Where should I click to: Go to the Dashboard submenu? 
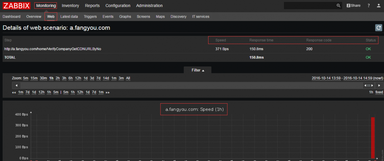click(12, 16)
